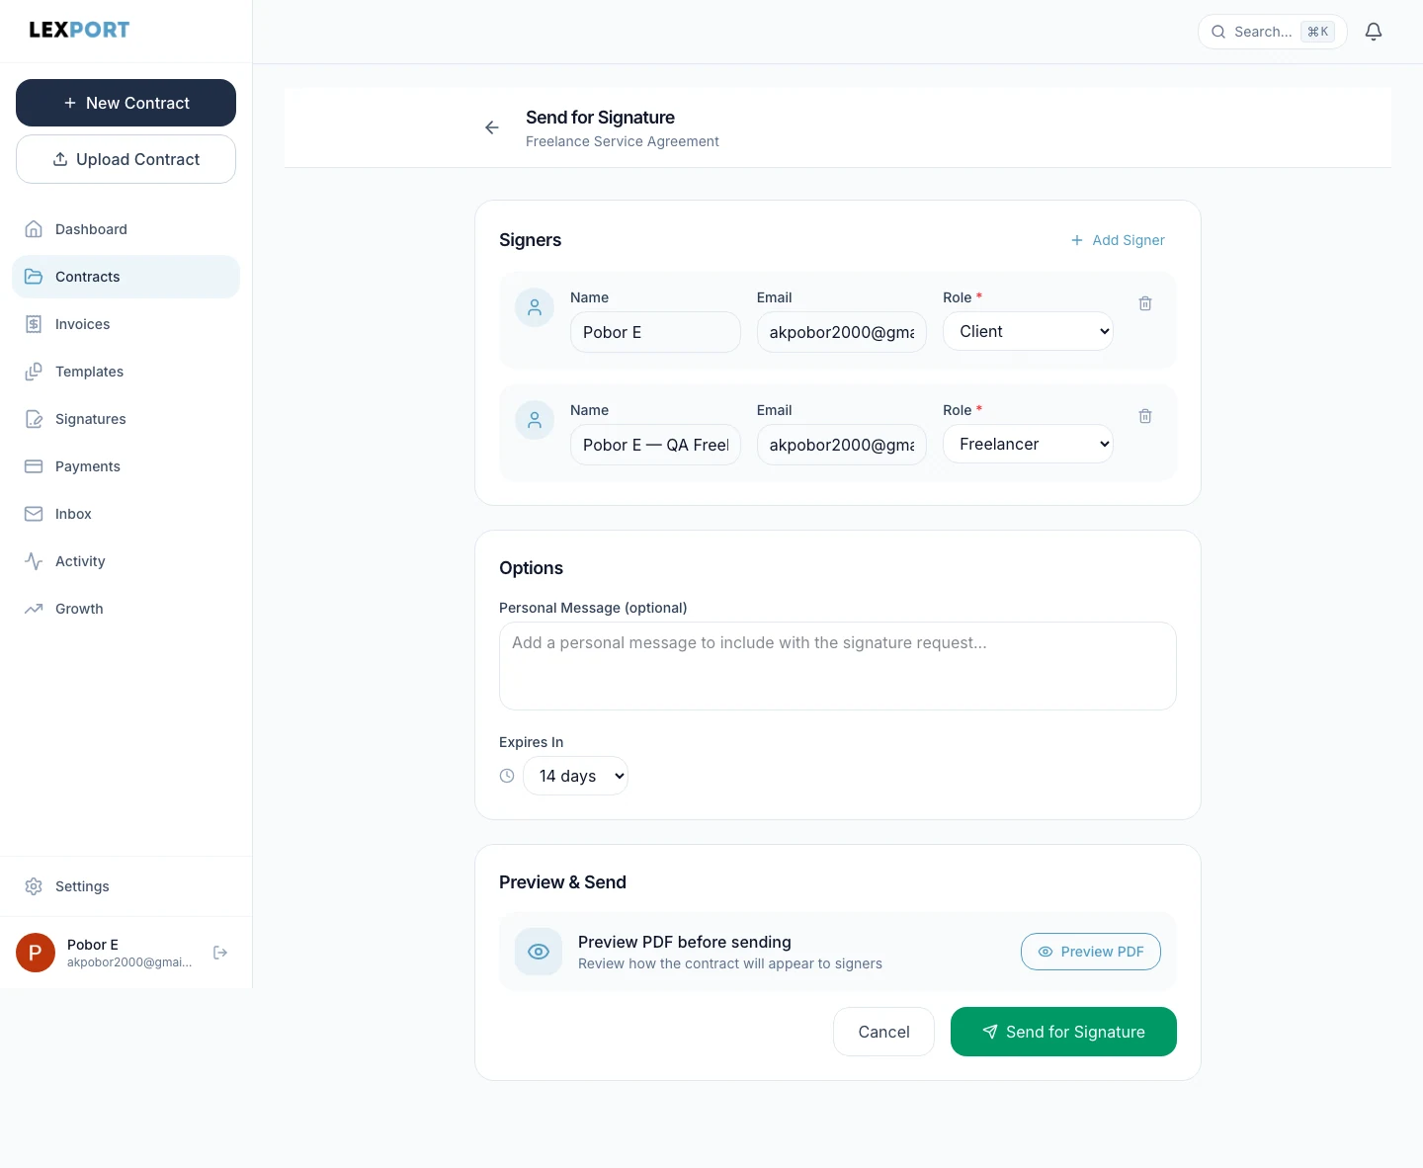Delete the Freelancer signer row
The image size is (1423, 1168).
[x=1145, y=416]
